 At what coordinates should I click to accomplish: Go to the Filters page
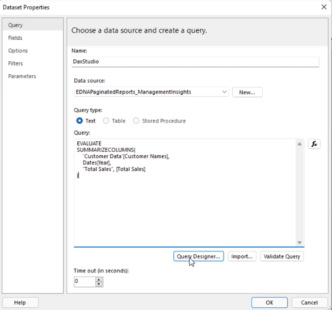[x=16, y=64]
